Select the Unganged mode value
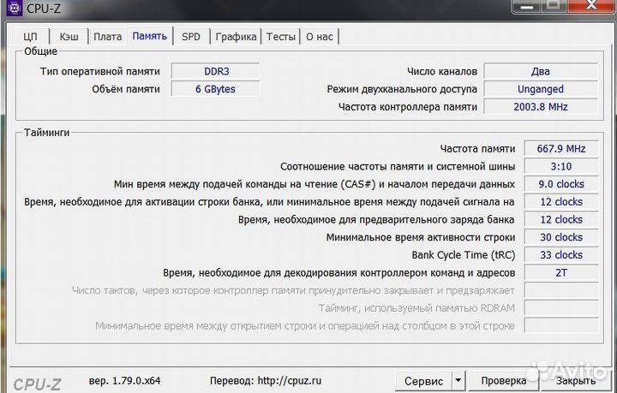Image resolution: width=617 pixels, height=393 pixels. pyautogui.click(x=541, y=89)
